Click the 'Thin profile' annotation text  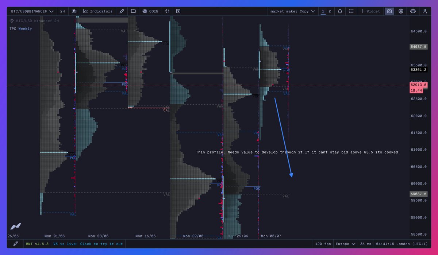(x=297, y=152)
